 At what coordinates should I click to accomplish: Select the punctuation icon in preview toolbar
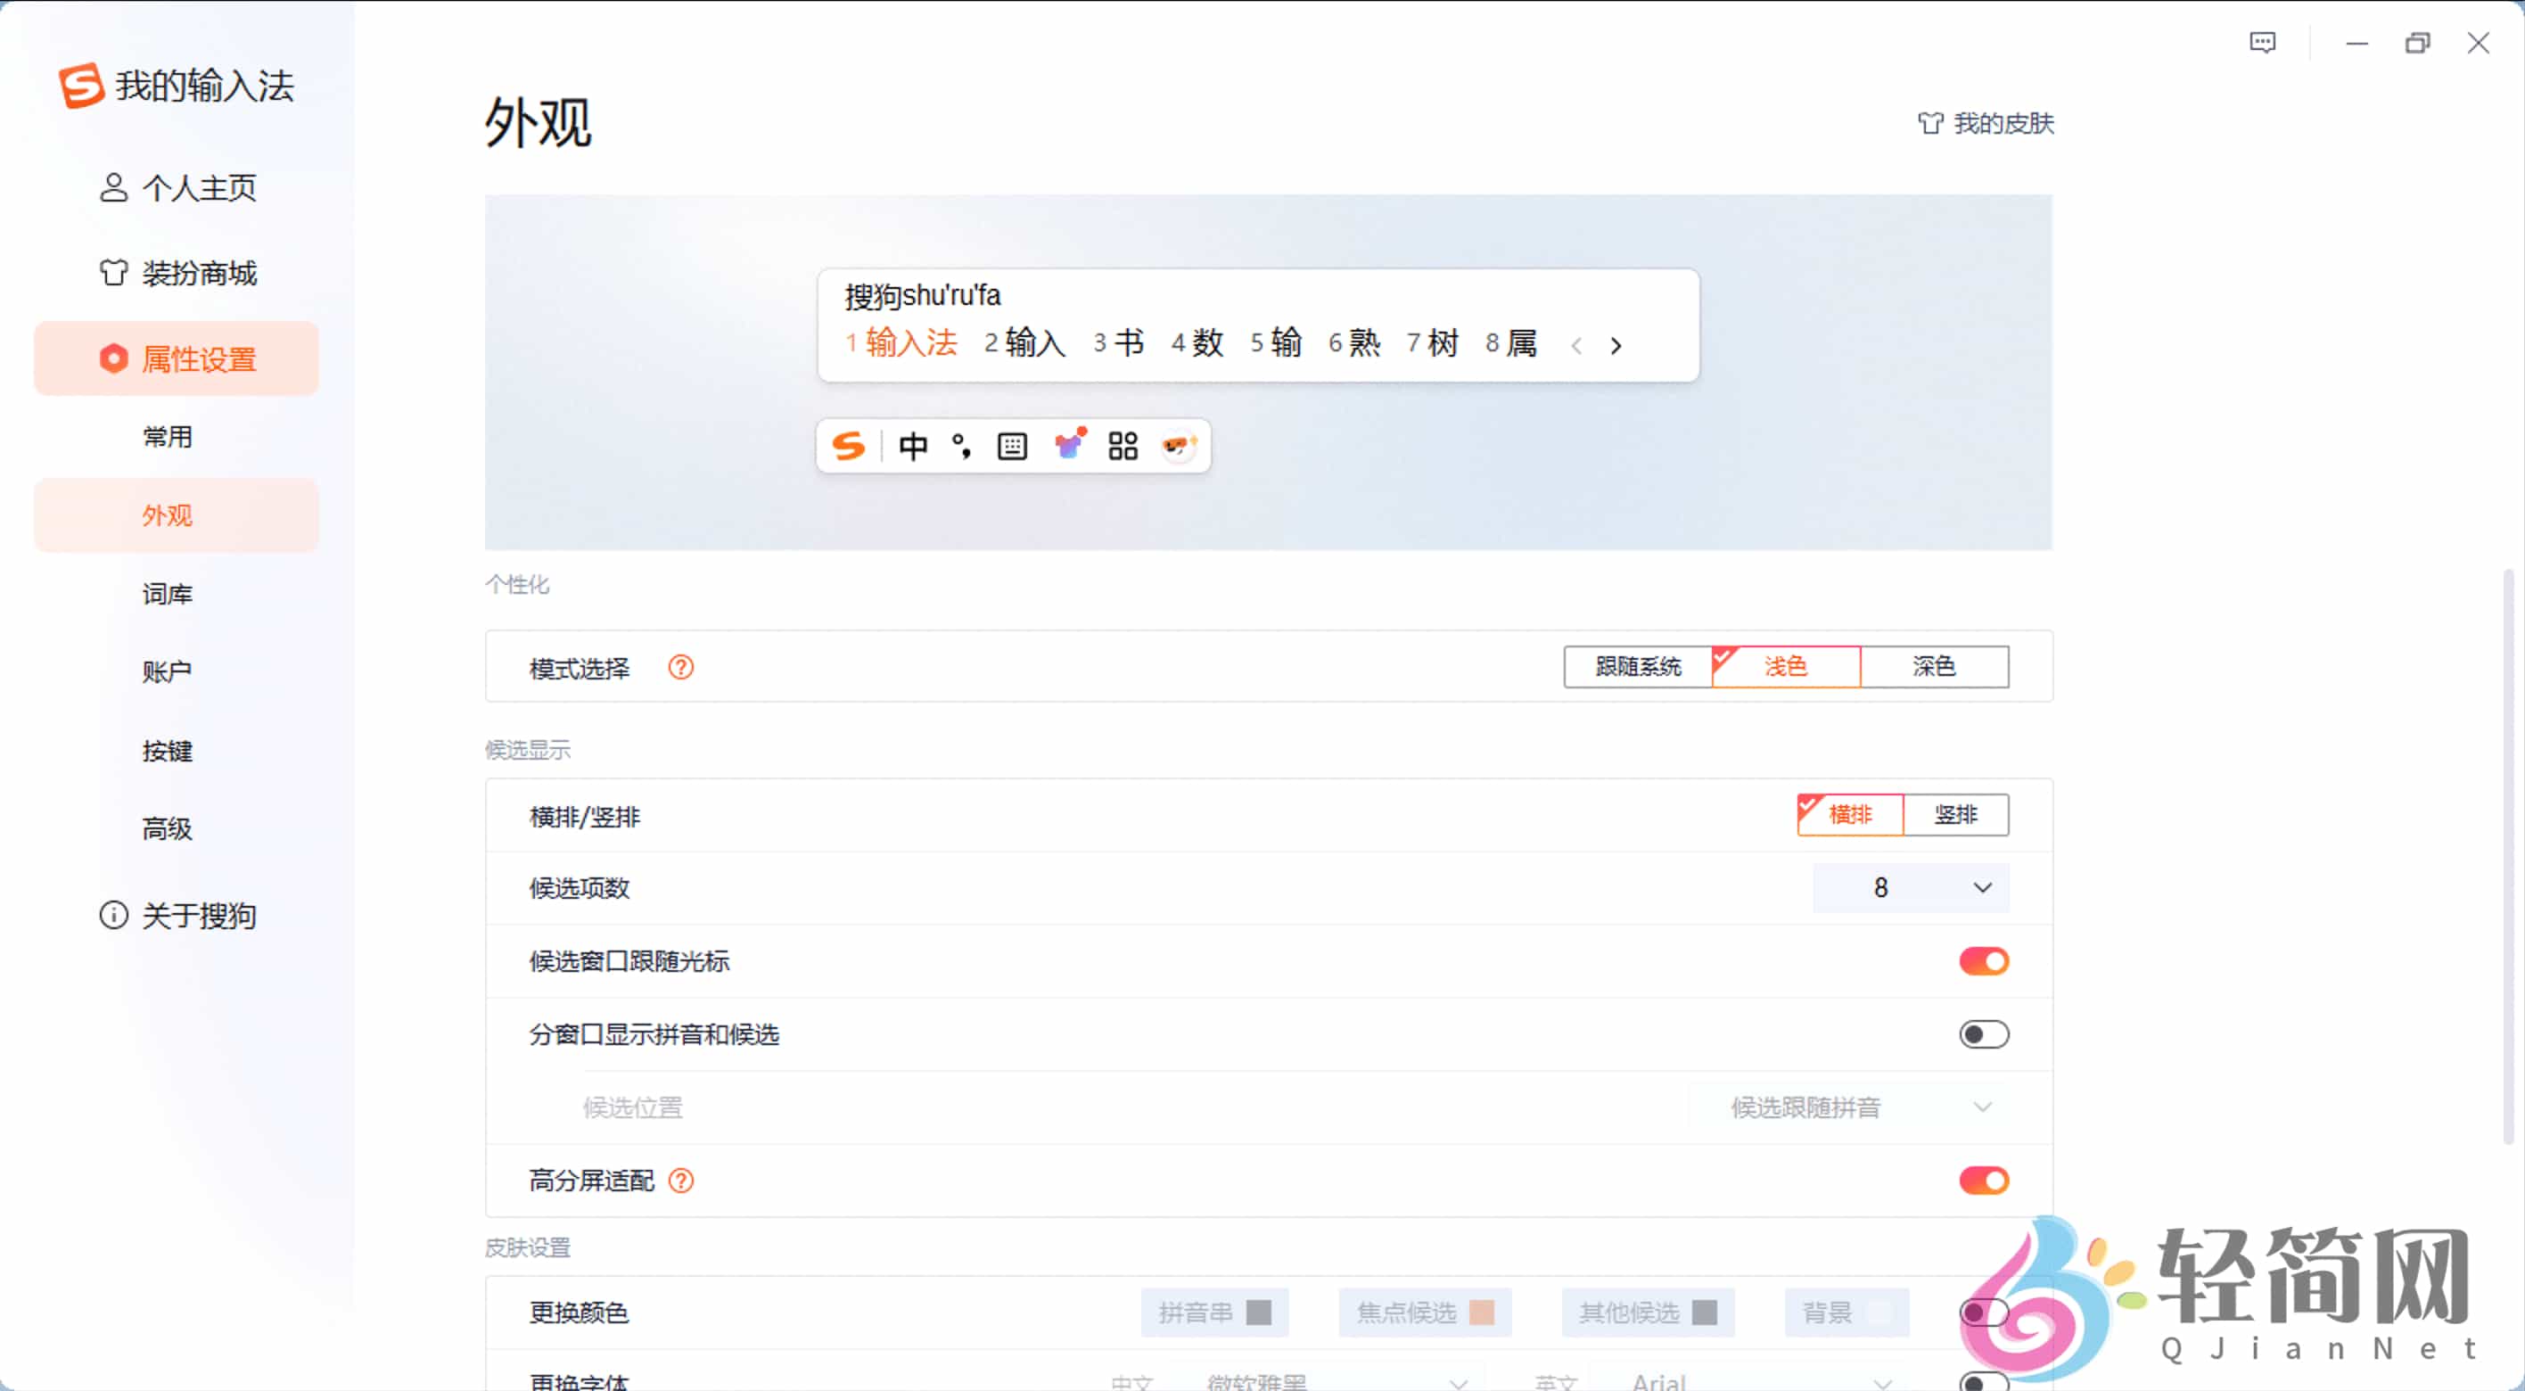(961, 446)
